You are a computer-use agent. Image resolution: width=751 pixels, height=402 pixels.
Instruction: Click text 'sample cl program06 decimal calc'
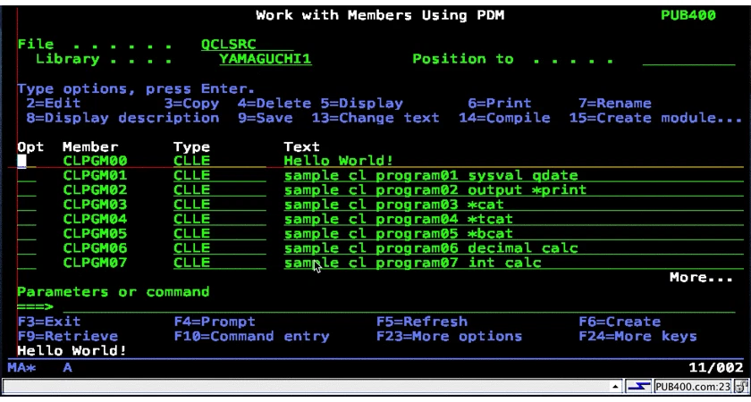tap(431, 248)
